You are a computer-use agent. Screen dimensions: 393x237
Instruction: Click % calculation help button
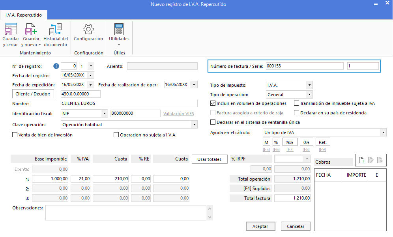[x=276, y=142]
